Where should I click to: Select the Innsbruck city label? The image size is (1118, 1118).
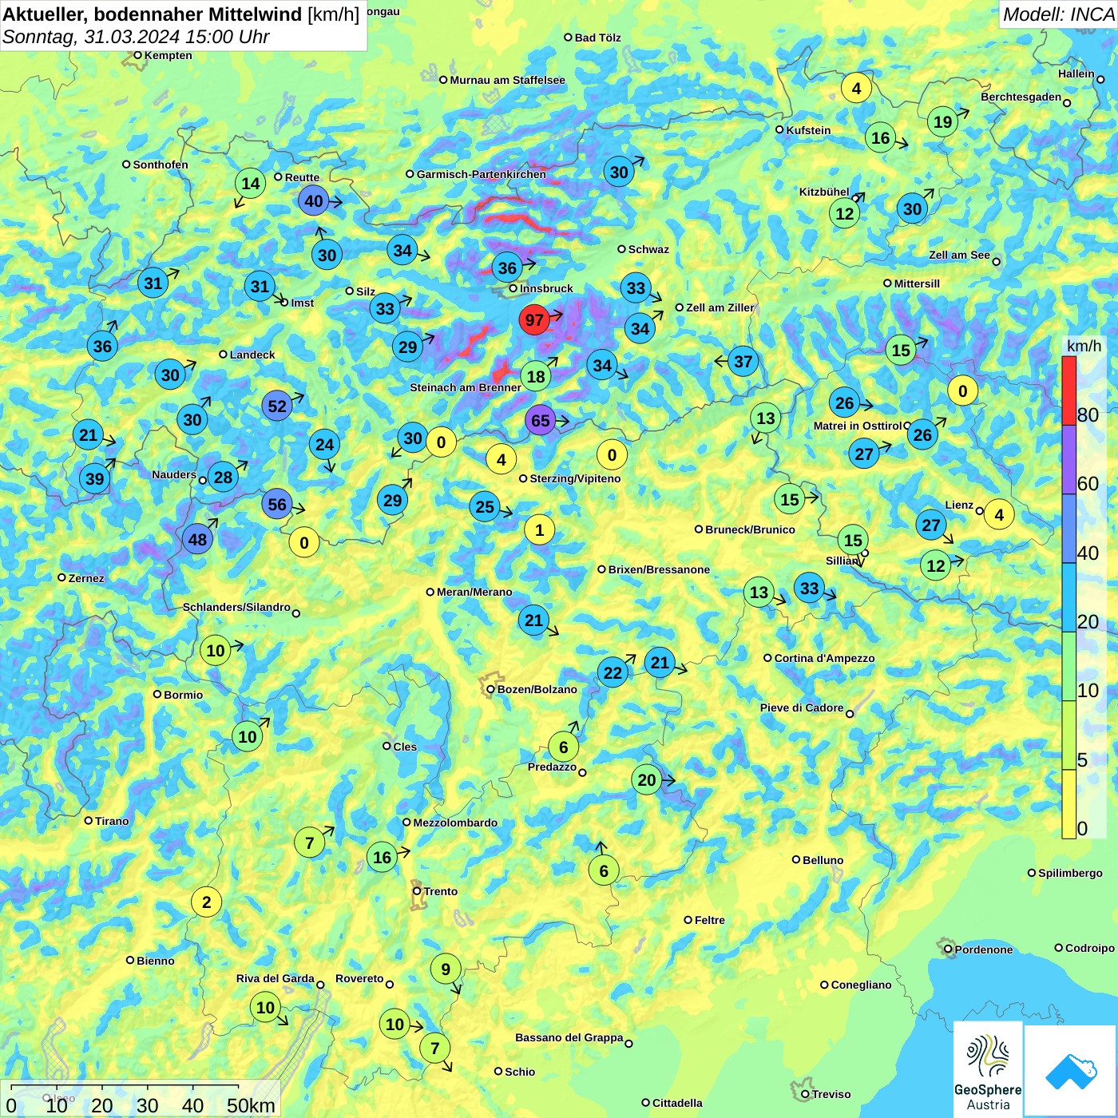click(x=546, y=288)
